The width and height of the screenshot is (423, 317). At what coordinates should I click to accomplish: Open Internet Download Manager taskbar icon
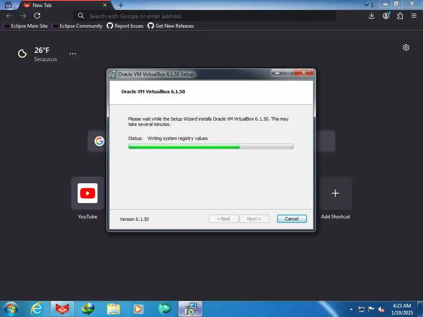coord(88,309)
